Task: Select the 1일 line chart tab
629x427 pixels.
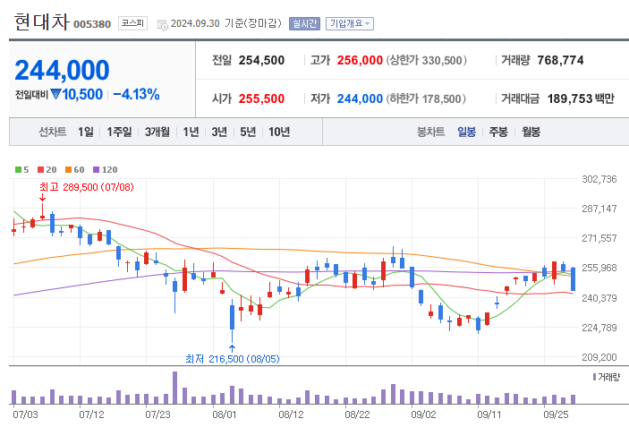Action: 86,132
